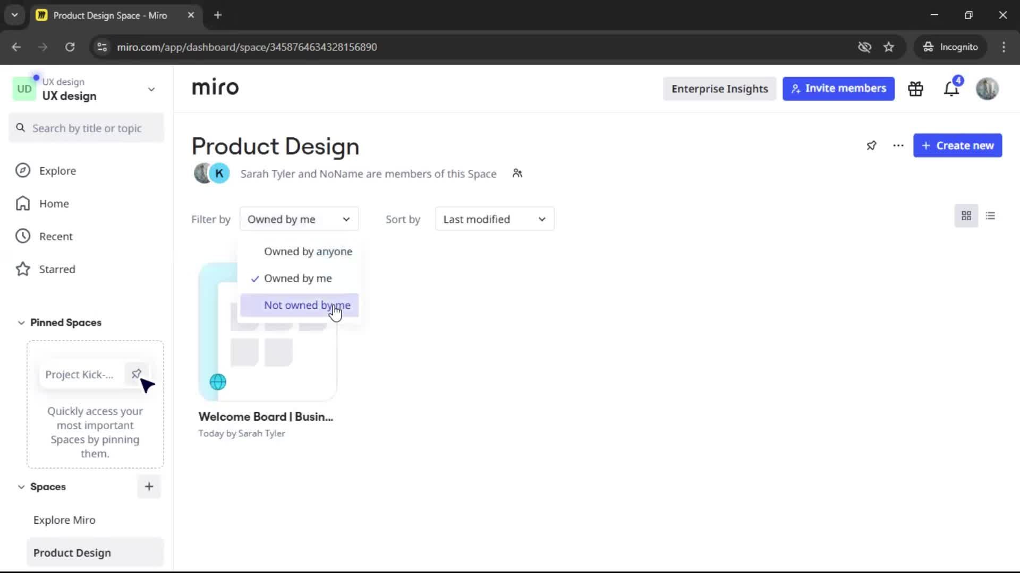
Task: Select Not owned by me filter option
Action: tap(300, 305)
